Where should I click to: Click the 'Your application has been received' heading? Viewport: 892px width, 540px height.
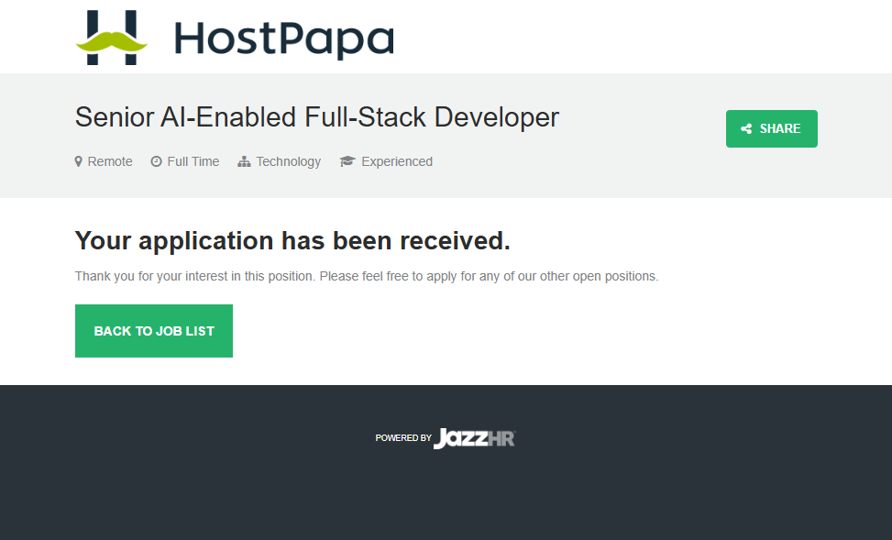coord(292,241)
